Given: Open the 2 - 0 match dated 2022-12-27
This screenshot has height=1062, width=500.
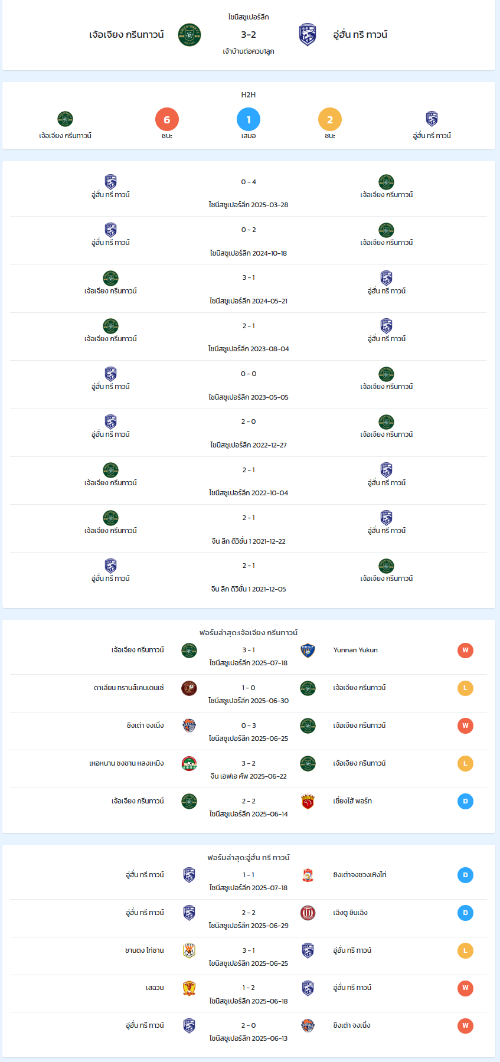Looking at the screenshot, I should (249, 433).
